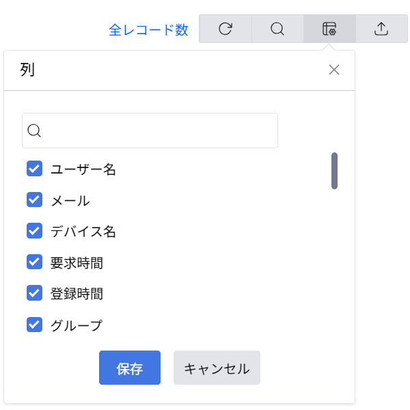Viewport: 410px width, 410px height.
Task: Click the ユーザー名 label text
Action: (83, 169)
